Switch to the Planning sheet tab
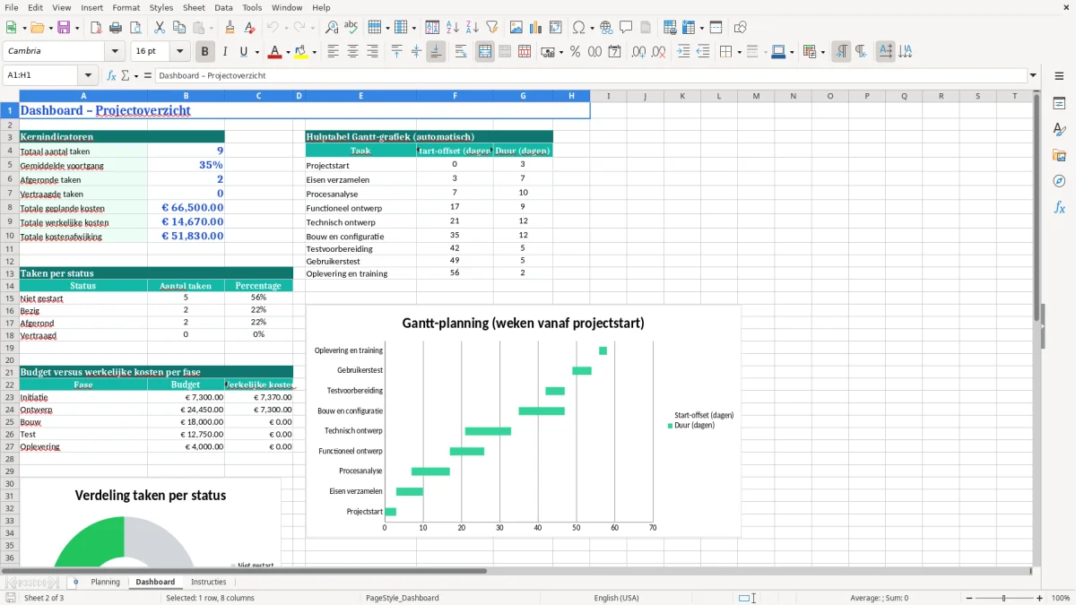This screenshot has width=1076, height=605. (105, 582)
